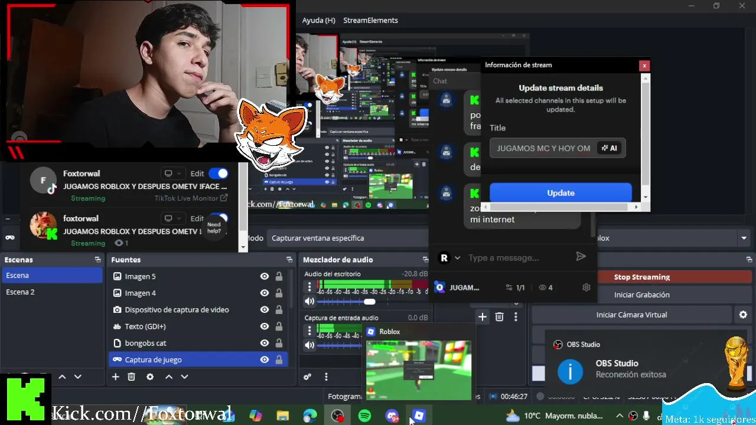Open Roblox from the taskbar
Screen dimensions: 756x425
pyautogui.click(x=419, y=416)
